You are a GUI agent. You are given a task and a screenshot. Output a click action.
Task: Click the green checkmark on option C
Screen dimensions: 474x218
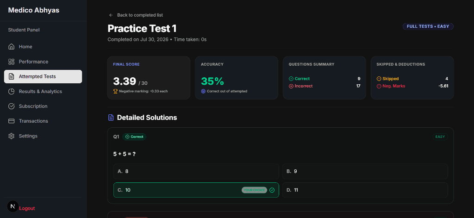point(272,190)
